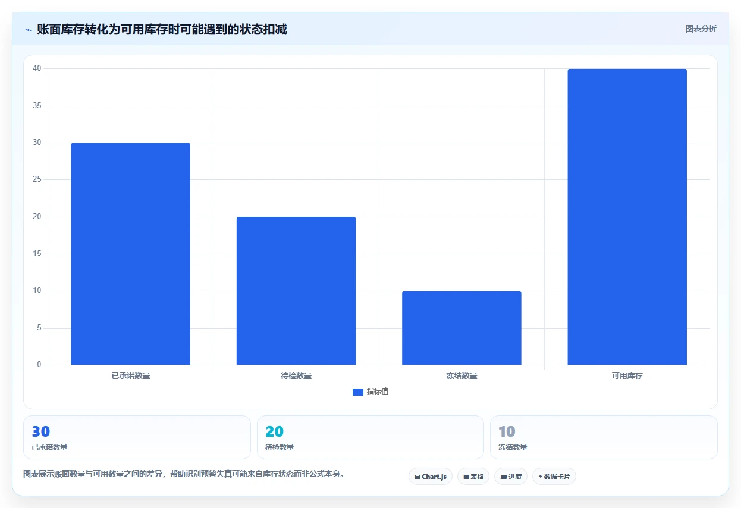Click the 进度 tag chip

click(511, 477)
